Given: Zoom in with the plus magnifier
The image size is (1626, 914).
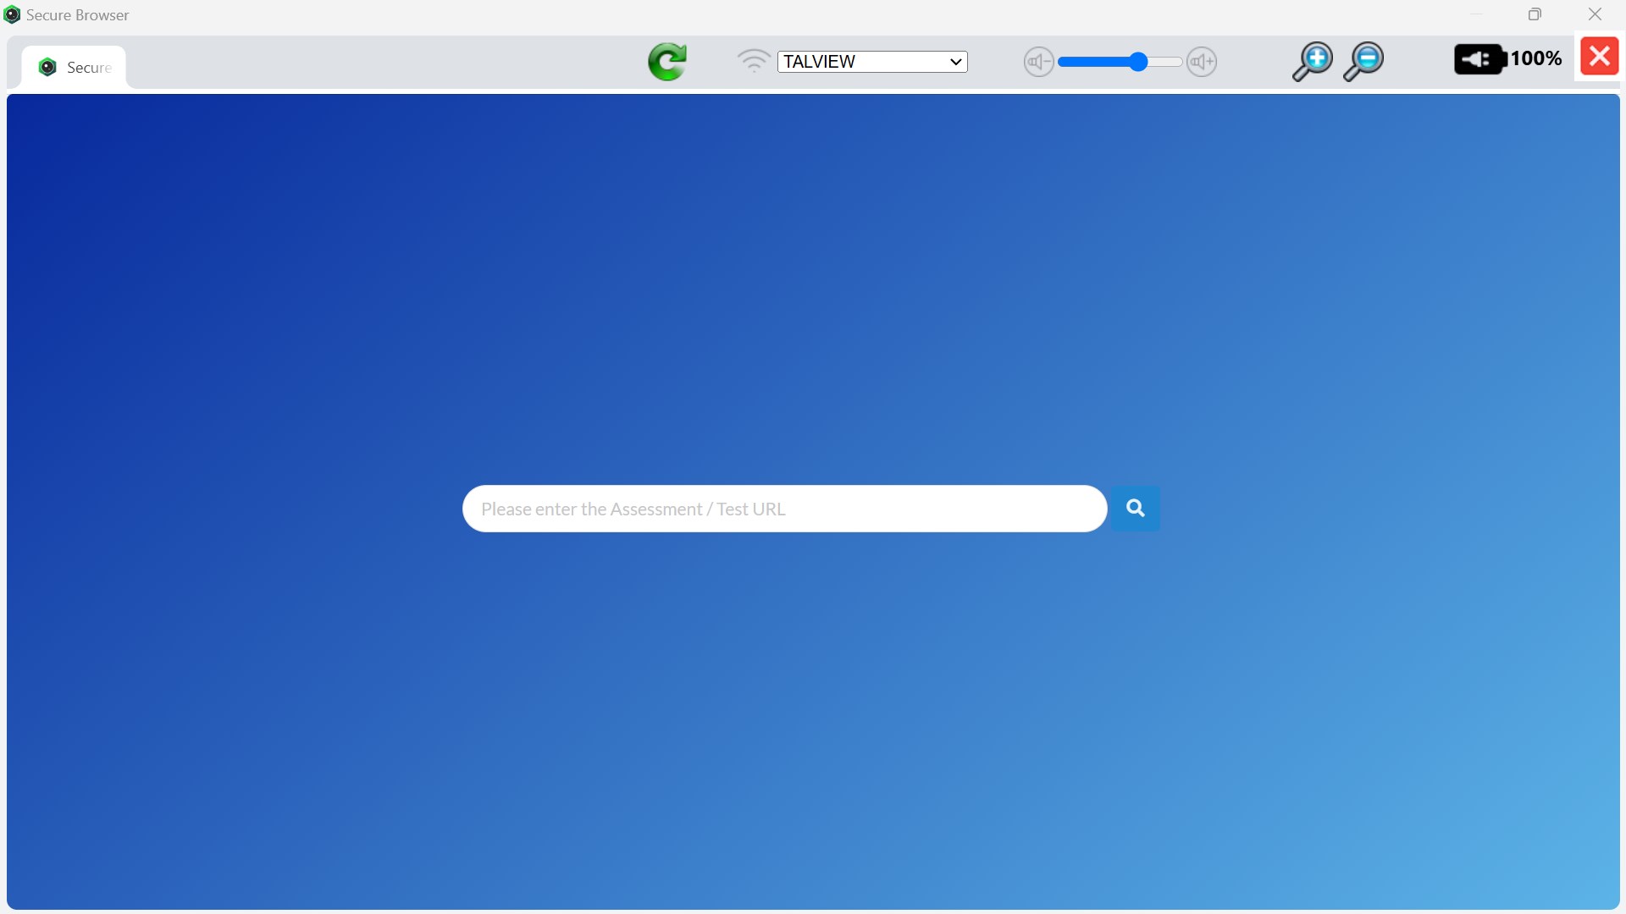Looking at the screenshot, I should (1312, 61).
